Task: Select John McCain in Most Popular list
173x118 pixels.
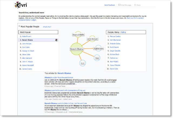Action: point(27,44)
